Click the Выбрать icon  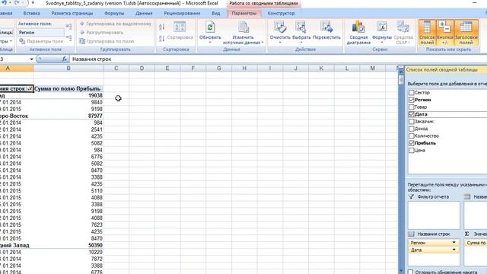pyautogui.click(x=301, y=27)
